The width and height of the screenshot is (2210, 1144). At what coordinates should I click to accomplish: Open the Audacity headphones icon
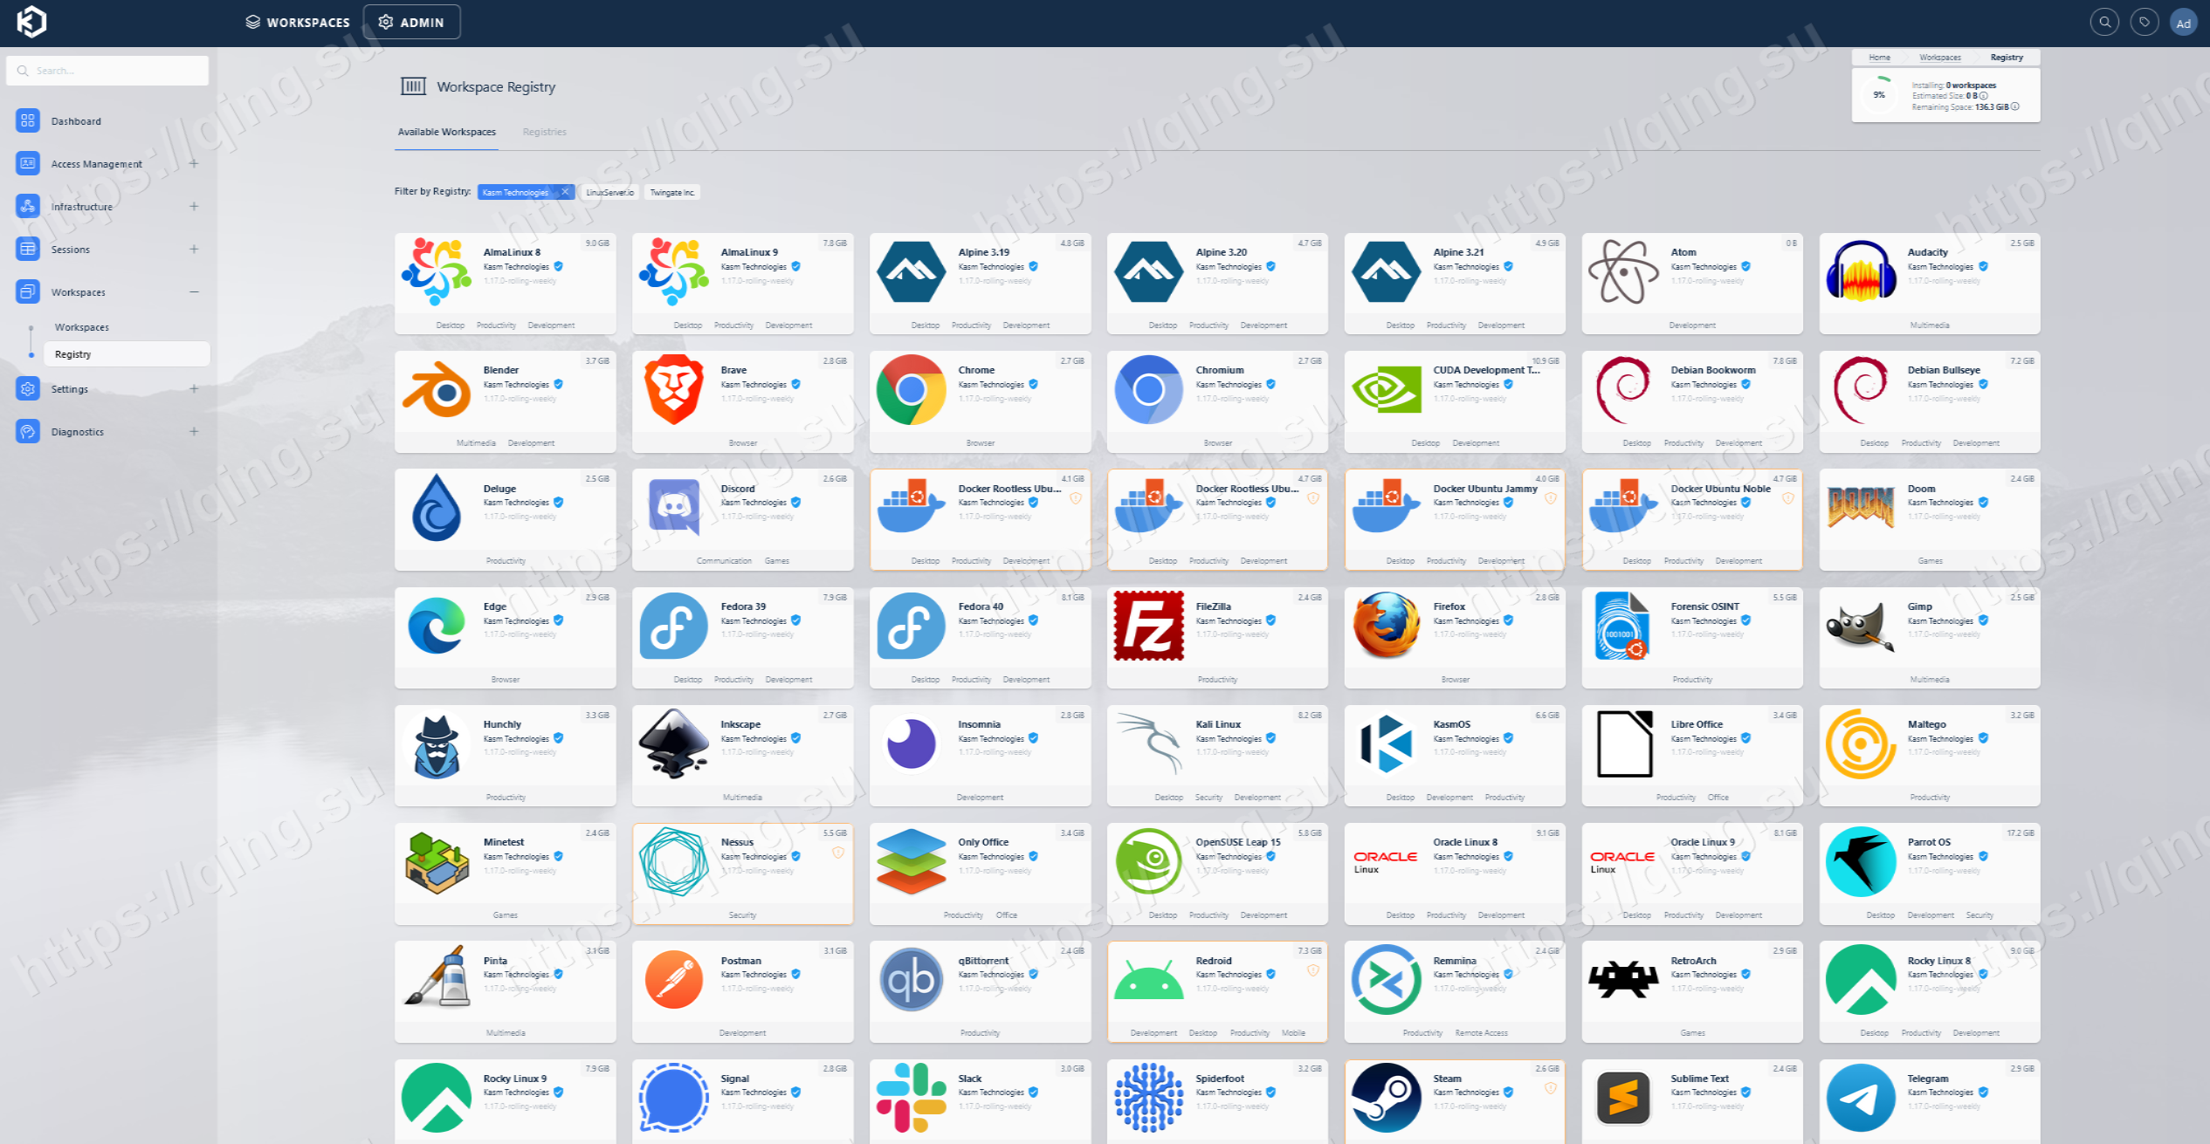point(1861,271)
